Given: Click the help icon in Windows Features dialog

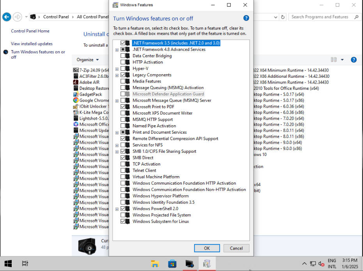Looking at the screenshot, I should (246, 18).
